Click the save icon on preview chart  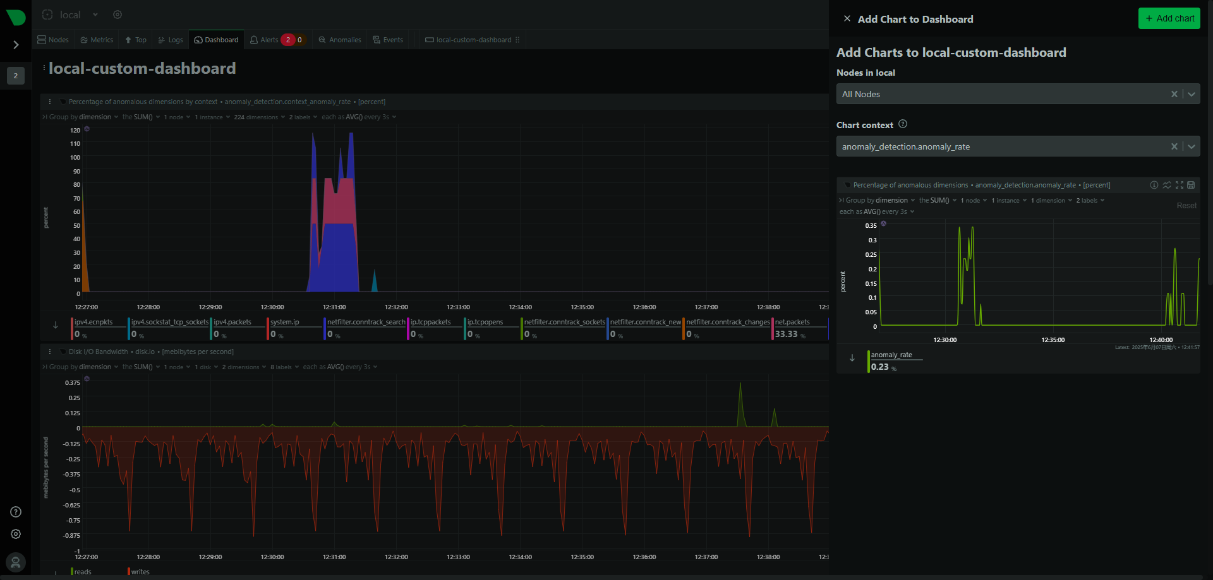tap(1191, 185)
